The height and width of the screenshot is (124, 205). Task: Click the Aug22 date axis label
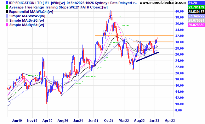point(140,121)
